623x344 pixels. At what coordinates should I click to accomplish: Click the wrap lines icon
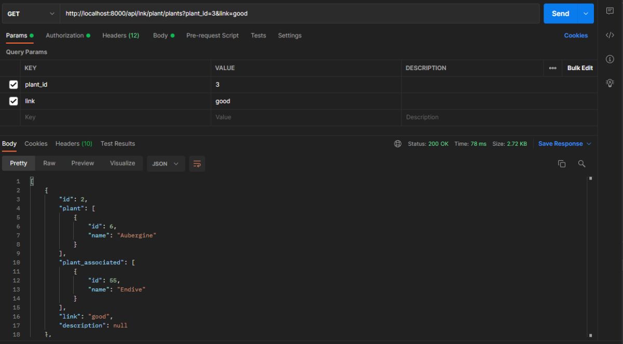point(197,163)
